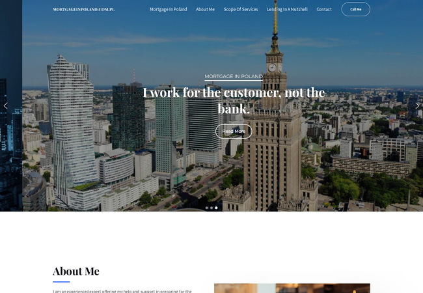Go to previous slide with left arrow

tap(5, 106)
